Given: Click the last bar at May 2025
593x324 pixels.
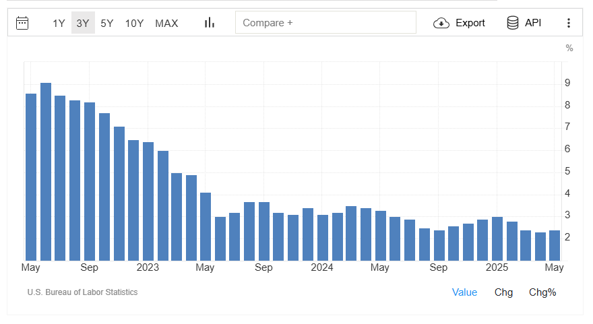Looking at the screenshot, I should [555, 245].
